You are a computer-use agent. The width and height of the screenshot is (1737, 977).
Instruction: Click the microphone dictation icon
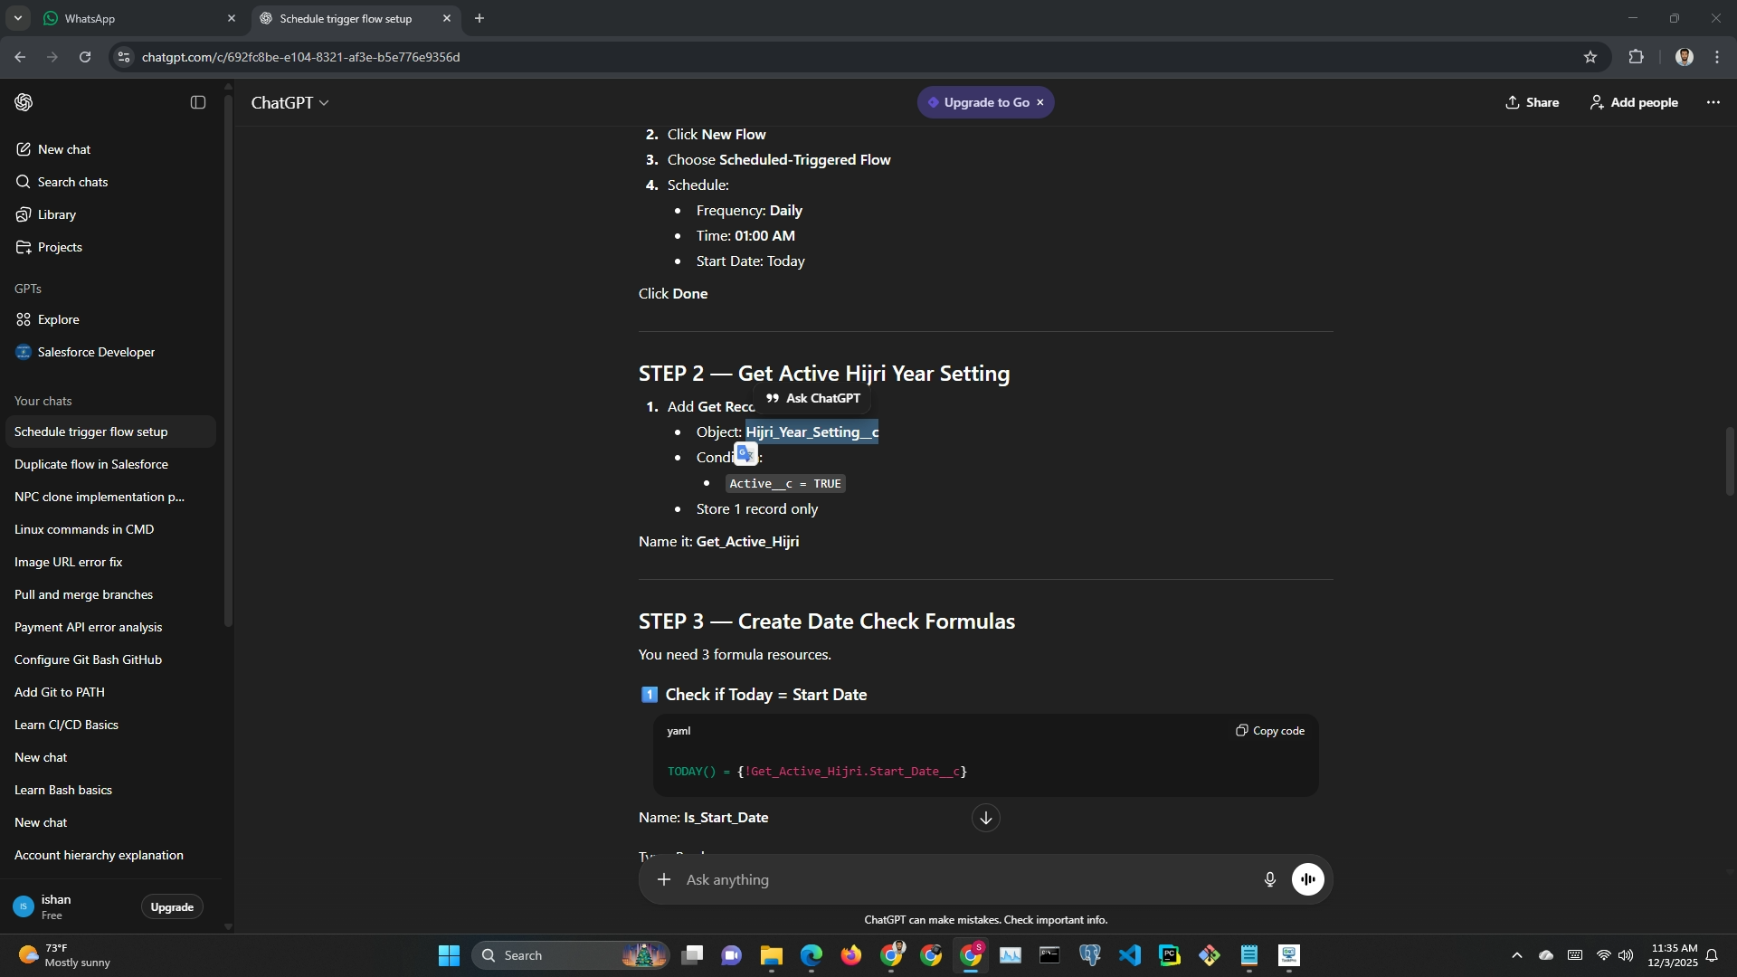click(1269, 879)
